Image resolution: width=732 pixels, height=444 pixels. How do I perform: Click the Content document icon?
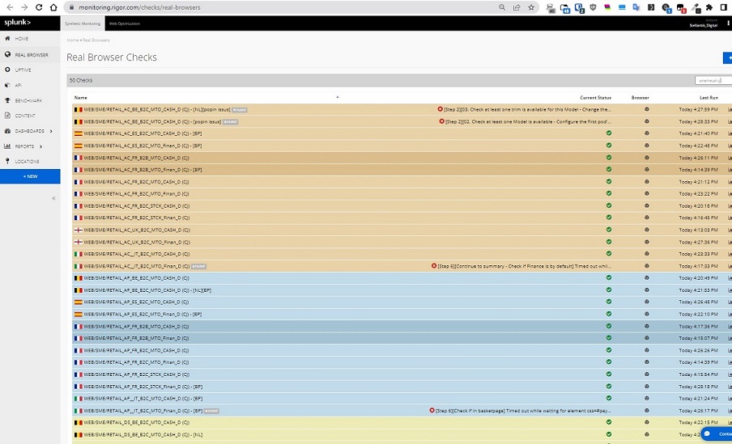(x=7, y=116)
